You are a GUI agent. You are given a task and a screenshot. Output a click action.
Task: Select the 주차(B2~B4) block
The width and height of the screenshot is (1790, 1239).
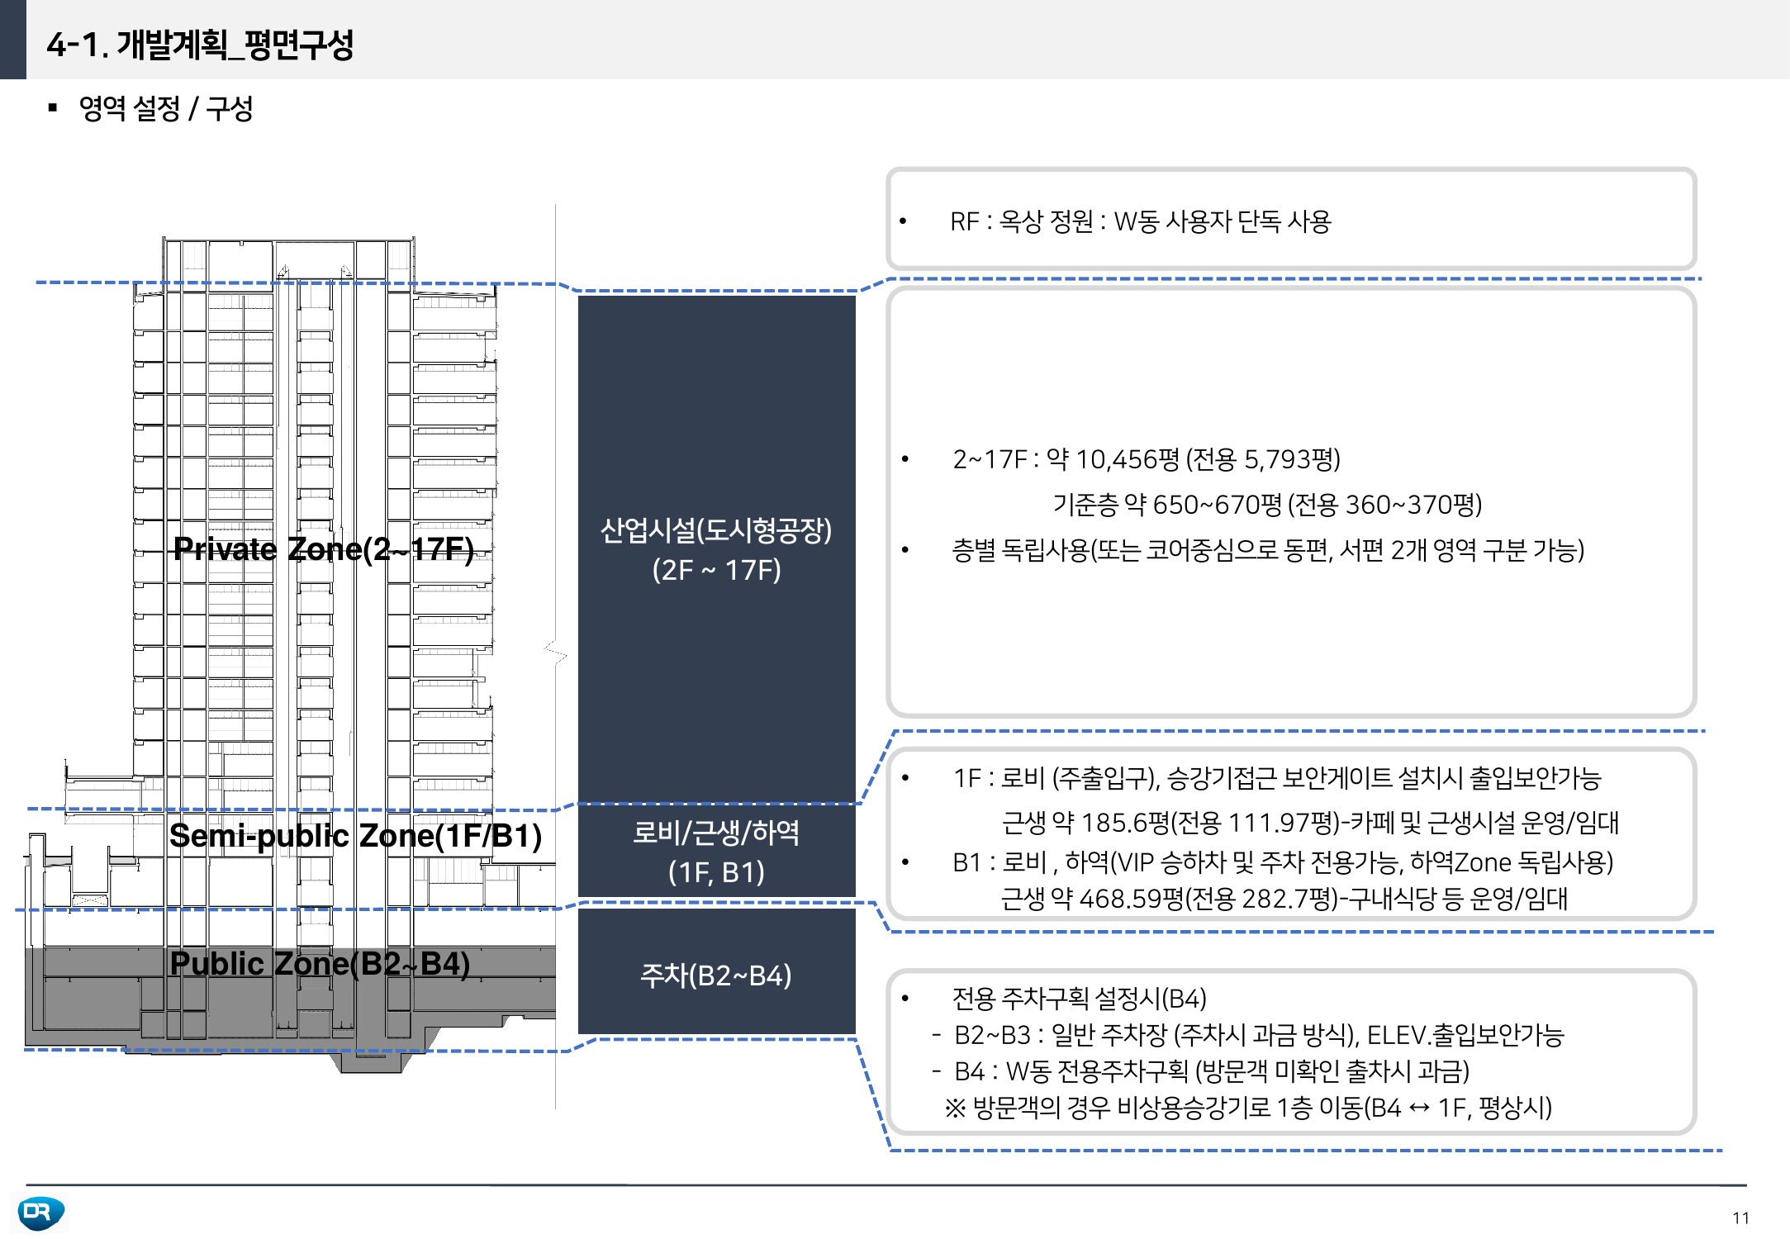[x=716, y=971]
